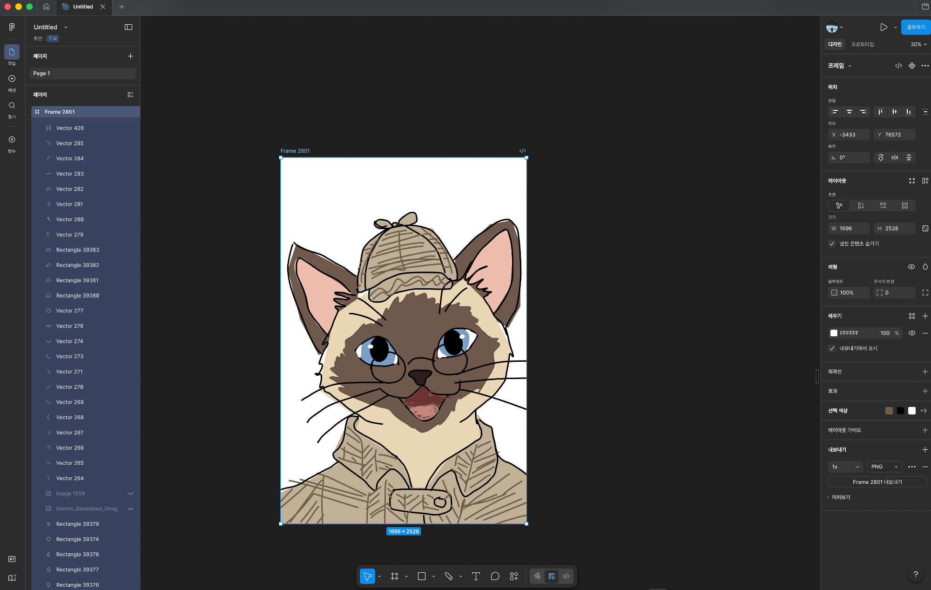Screen dimensions: 931x590
Task: Hide the FFFFFF fill with eye icon
Action: [911, 333]
